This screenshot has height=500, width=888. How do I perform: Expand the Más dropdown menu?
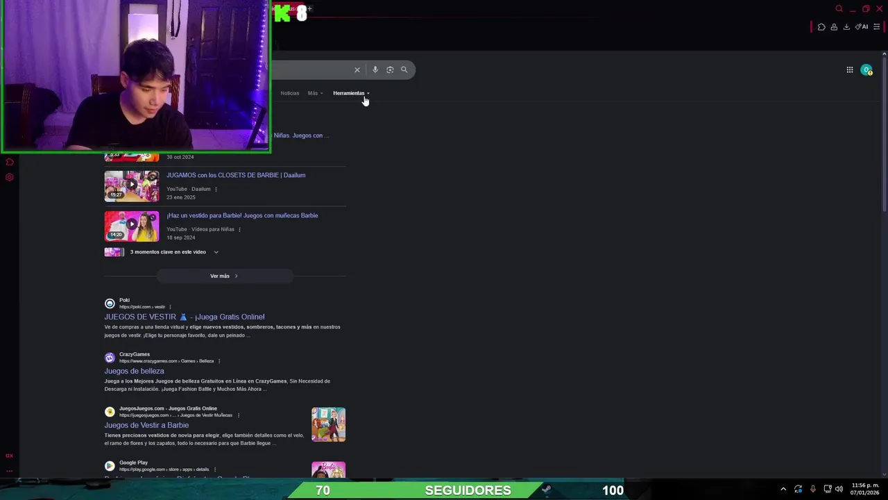[x=315, y=93]
